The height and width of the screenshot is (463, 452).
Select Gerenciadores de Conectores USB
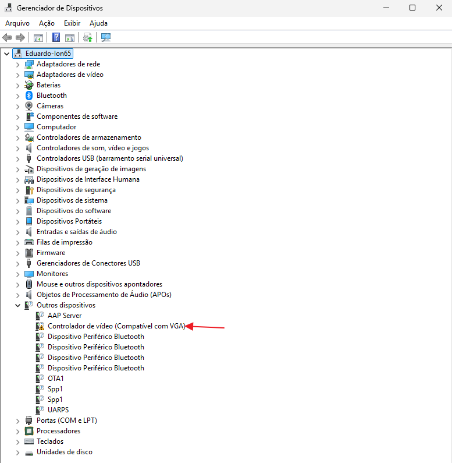click(x=88, y=263)
